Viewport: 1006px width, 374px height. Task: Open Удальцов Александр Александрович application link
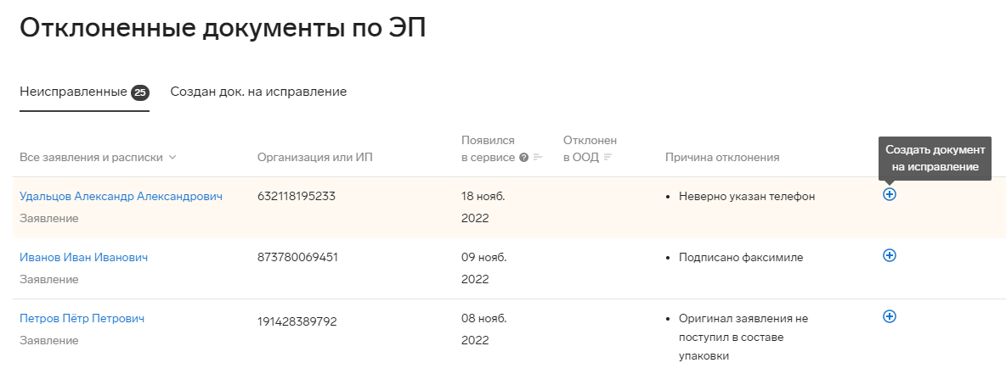click(122, 197)
